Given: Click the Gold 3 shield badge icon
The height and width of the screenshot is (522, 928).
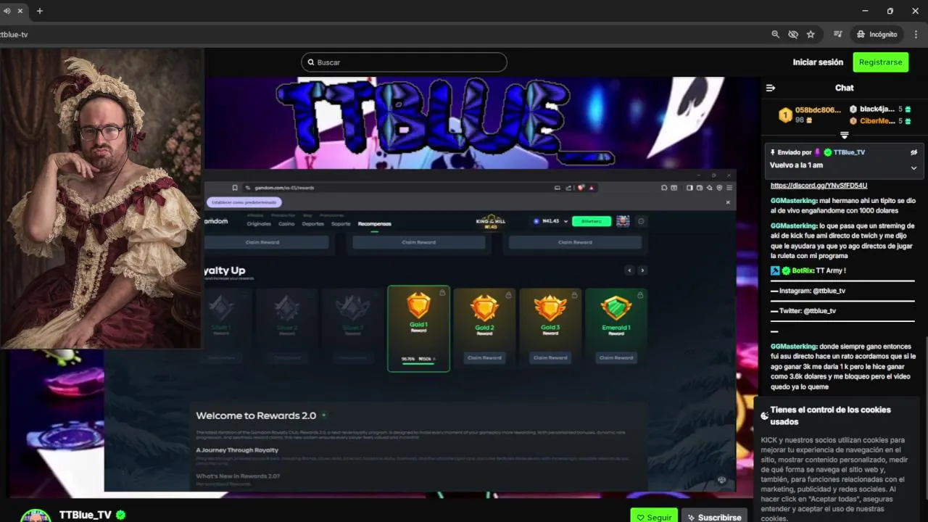Looking at the screenshot, I should click(550, 308).
